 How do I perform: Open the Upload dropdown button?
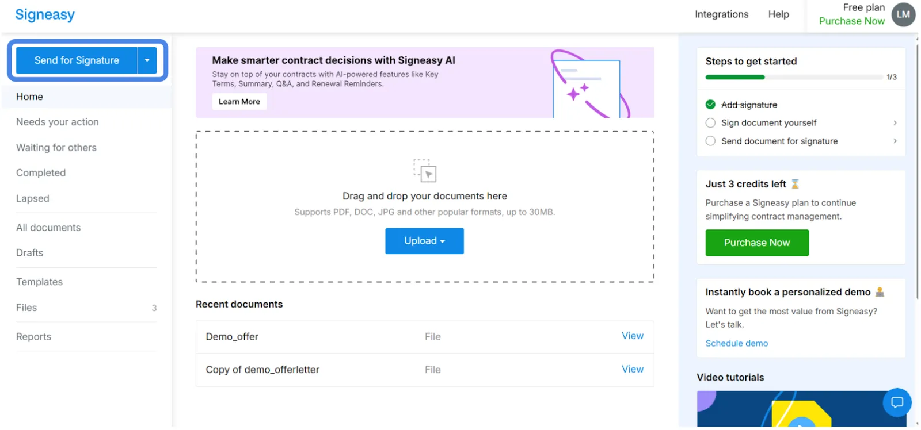[424, 241]
